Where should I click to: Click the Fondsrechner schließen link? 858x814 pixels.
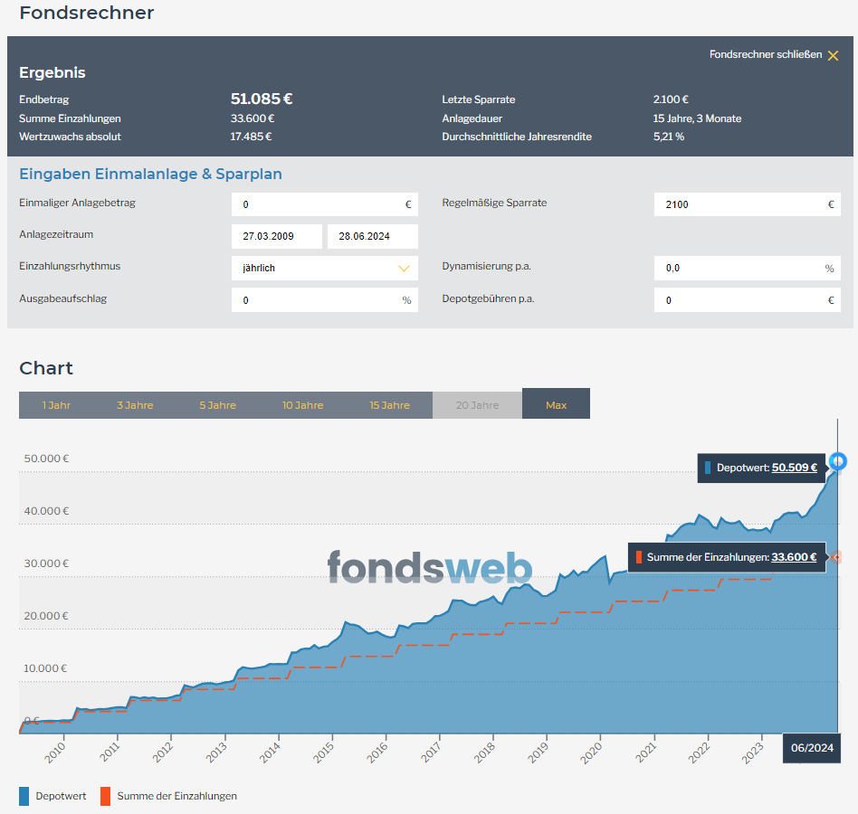pyautogui.click(x=766, y=55)
